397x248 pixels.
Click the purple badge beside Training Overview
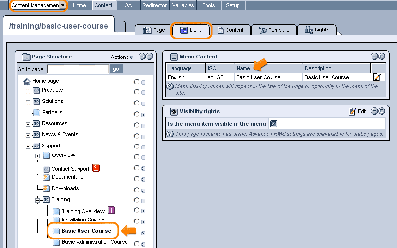coord(111,210)
